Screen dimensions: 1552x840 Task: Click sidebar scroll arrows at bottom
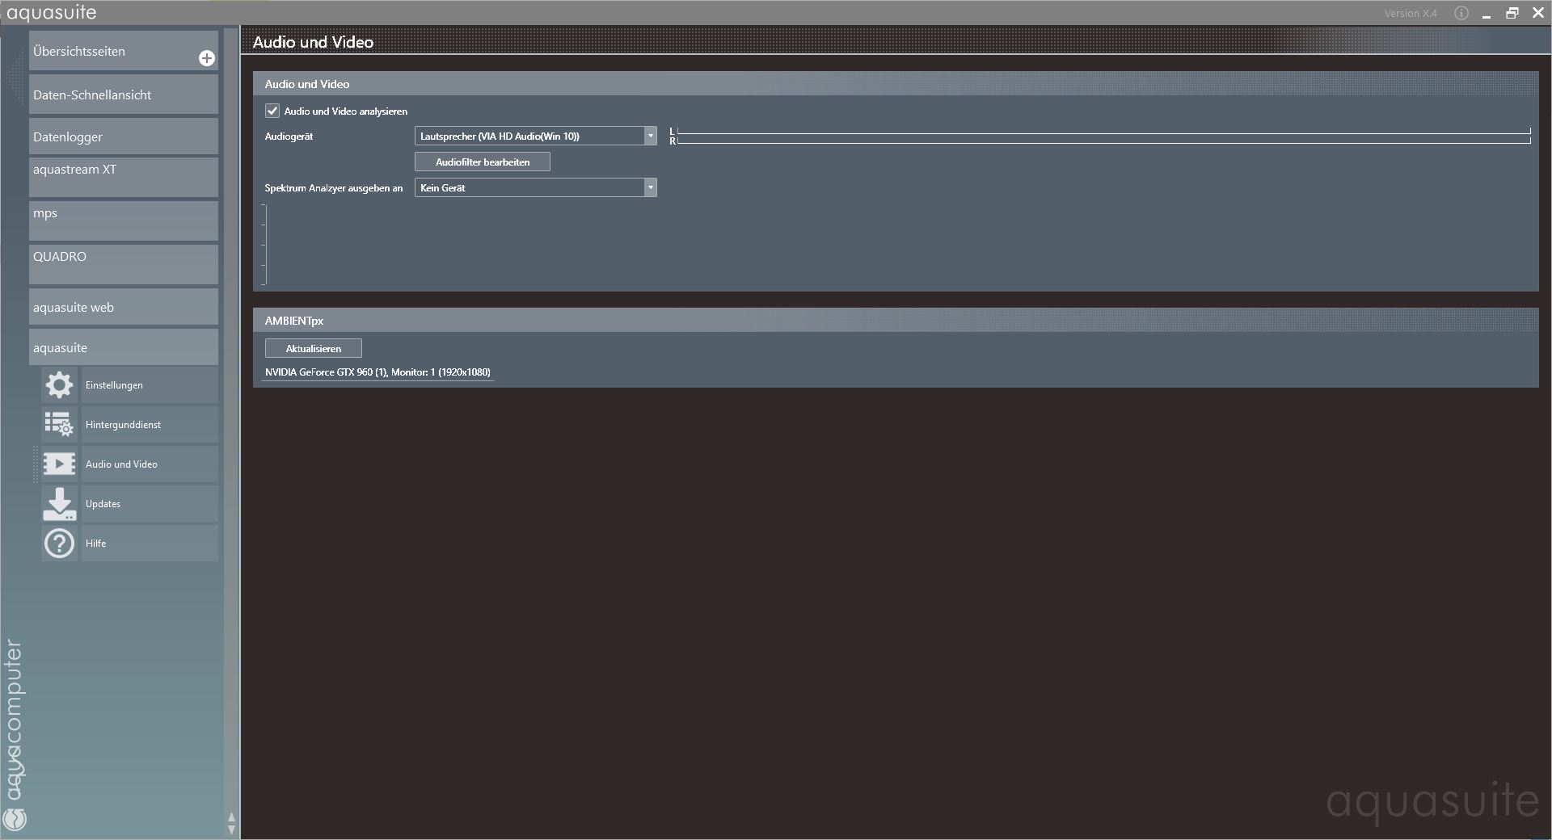[x=231, y=823]
